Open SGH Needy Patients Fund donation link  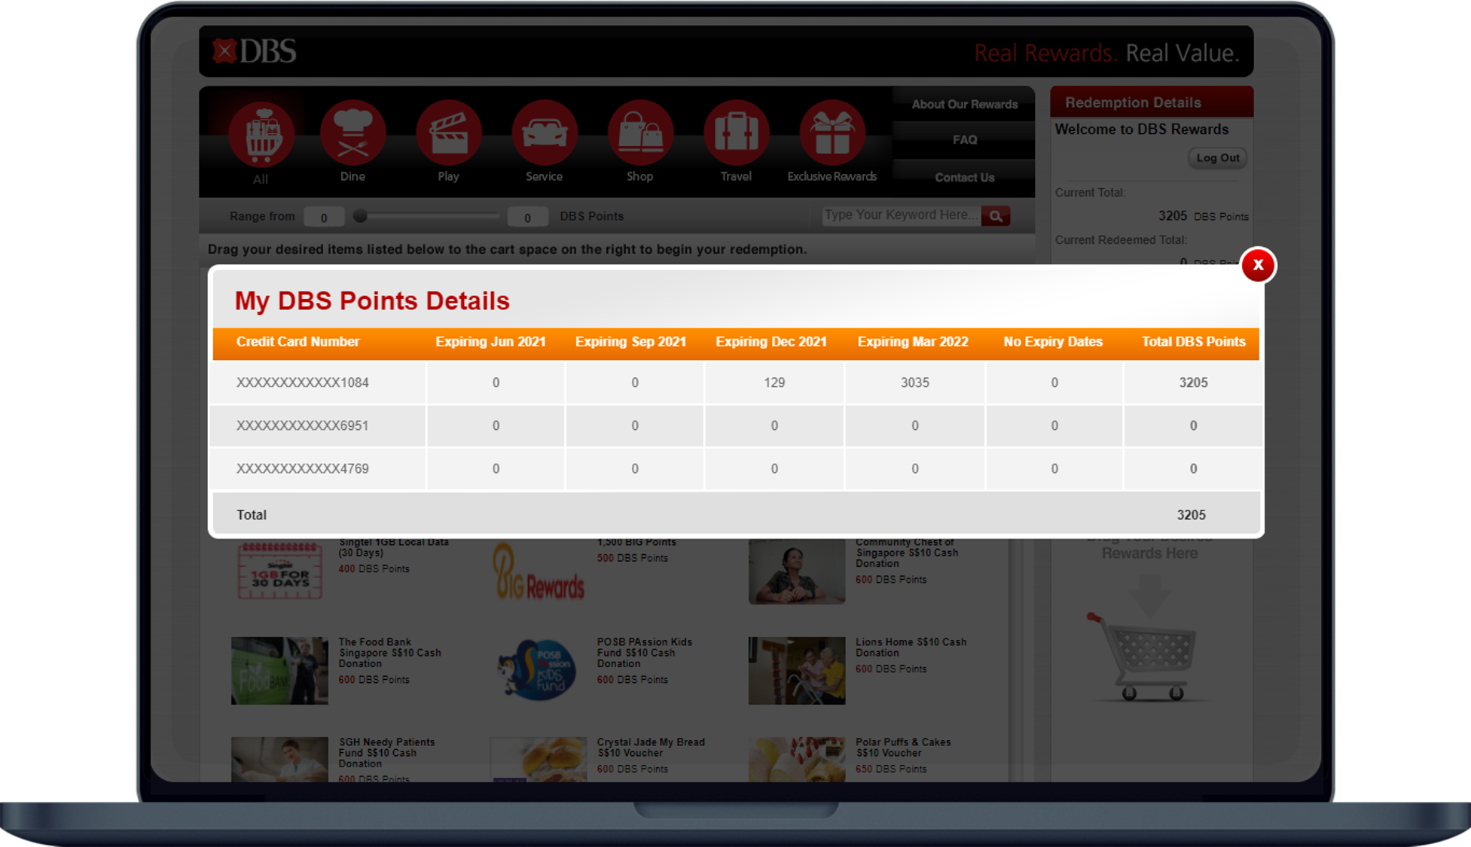(x=386, y=753)
